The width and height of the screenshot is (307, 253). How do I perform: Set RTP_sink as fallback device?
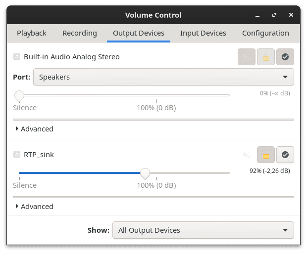[x=285, y=155]
